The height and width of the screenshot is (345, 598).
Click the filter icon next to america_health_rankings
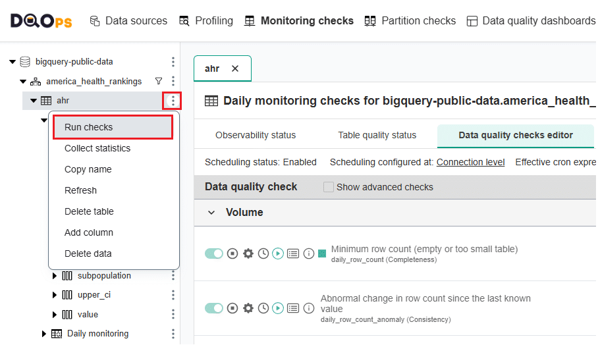coord(159,81)
